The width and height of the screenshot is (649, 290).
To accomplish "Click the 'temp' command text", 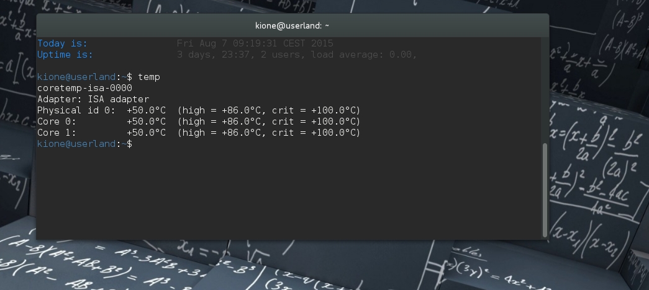I will [149, 77].
